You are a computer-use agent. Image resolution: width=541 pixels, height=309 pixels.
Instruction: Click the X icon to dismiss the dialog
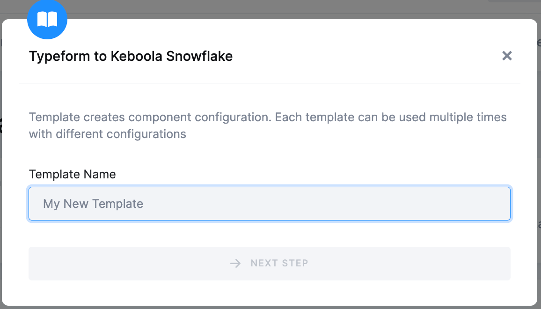point(507,56)
